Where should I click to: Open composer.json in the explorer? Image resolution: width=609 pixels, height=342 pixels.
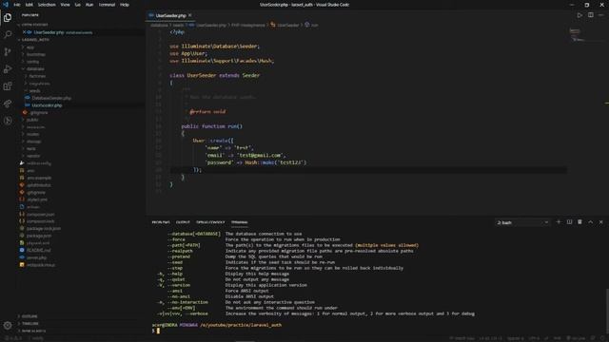point(40,214)
